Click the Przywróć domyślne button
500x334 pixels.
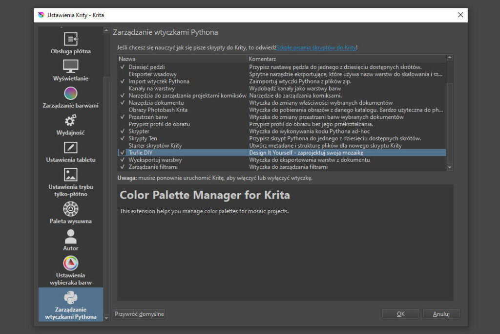[139, 314]
